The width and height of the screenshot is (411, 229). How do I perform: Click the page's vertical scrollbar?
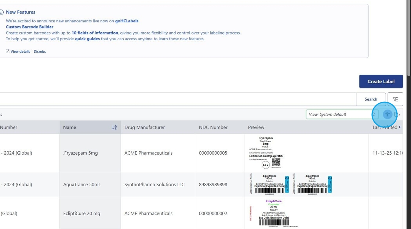tap(409, 38)
